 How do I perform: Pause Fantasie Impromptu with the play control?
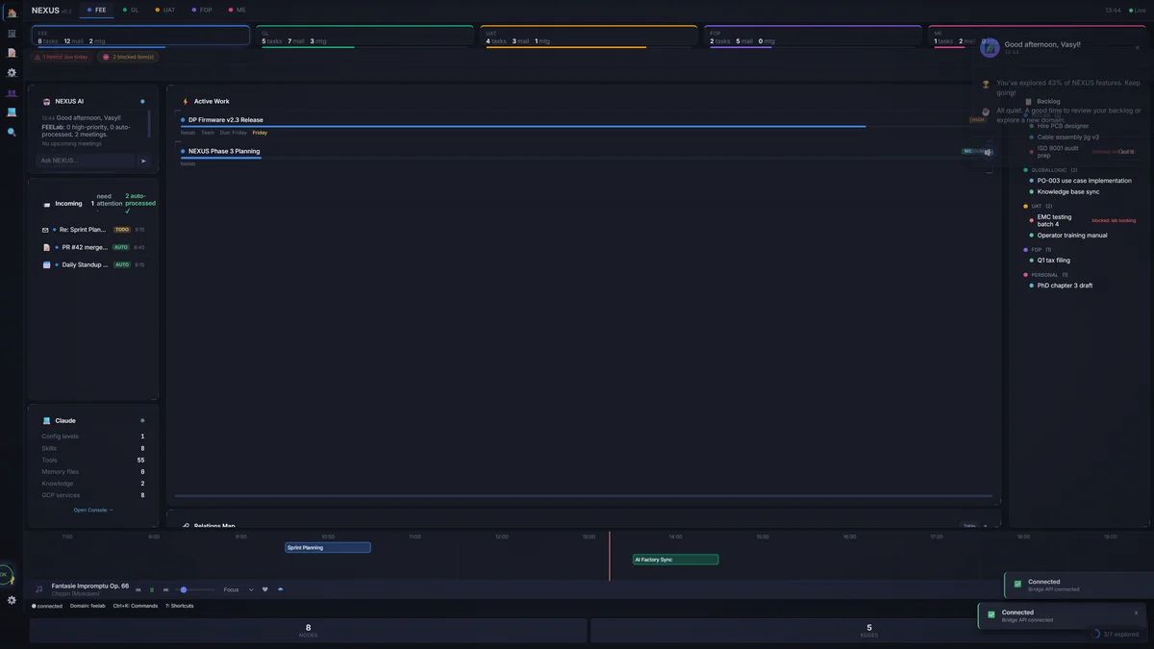152,589
